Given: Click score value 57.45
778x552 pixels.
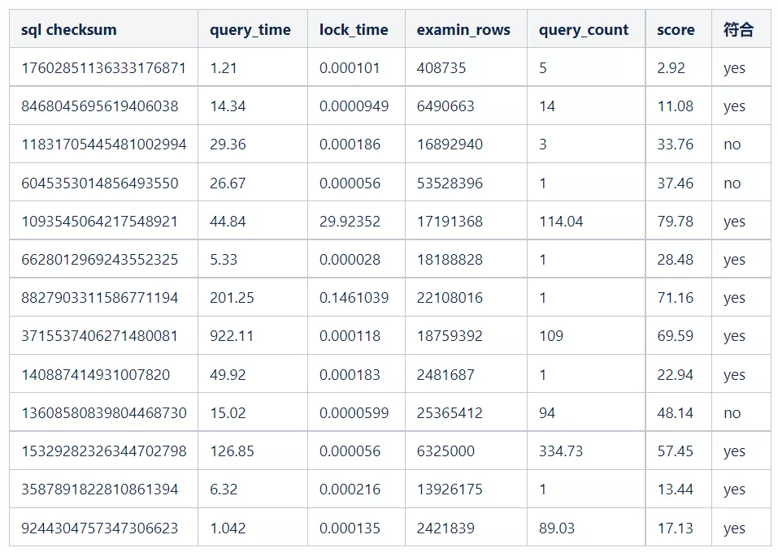Looking at the screenshot, I should tap(676, 451).
